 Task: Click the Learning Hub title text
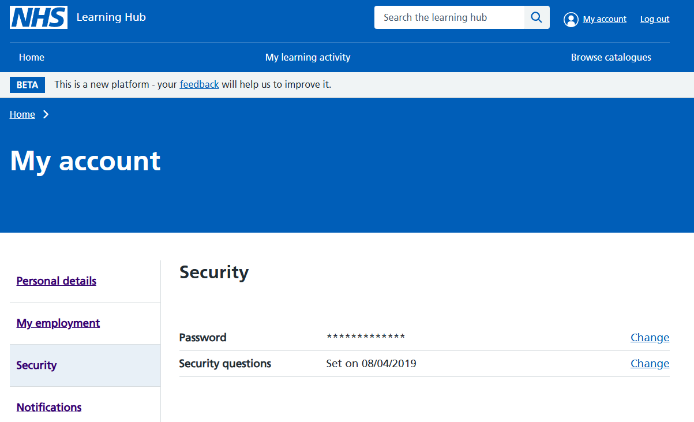(x=111, y=17)
